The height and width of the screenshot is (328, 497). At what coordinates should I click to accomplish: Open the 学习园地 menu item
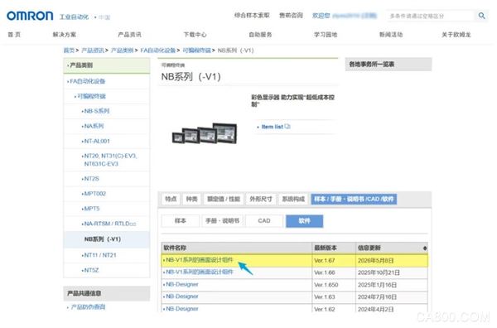coord(326,35)
